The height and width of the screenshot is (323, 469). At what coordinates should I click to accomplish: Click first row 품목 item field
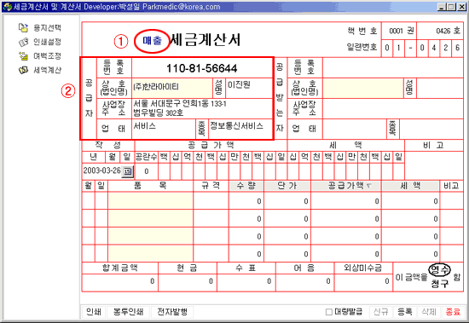150,200
